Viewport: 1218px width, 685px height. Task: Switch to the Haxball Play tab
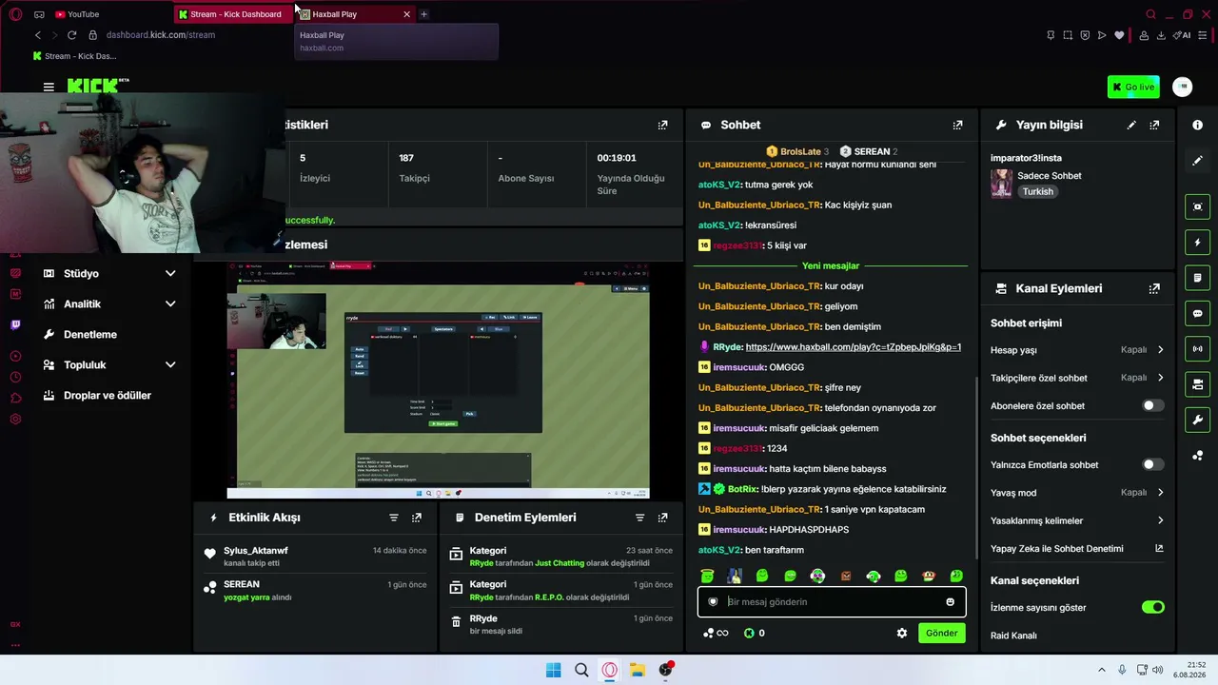[356, 14]
